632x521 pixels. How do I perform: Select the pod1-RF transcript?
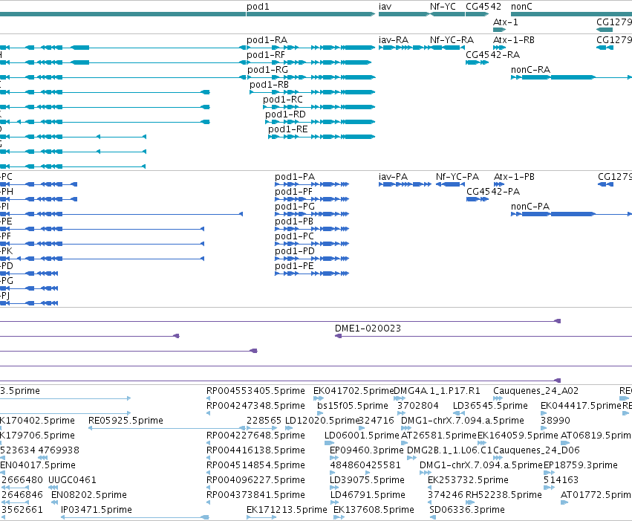(x=309, y=62)
